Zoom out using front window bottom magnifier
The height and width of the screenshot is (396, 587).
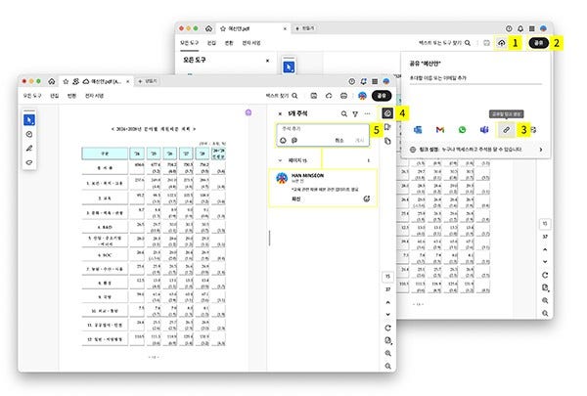387,366
